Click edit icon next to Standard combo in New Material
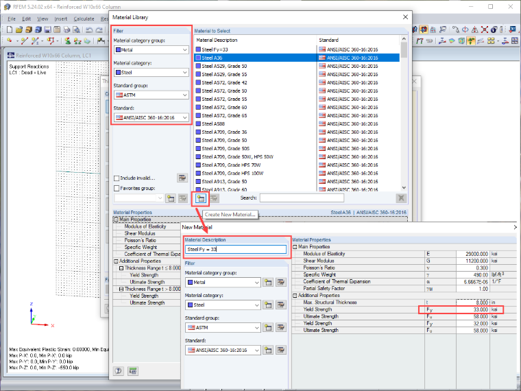 pyautogui.click(x=281, y=350)
